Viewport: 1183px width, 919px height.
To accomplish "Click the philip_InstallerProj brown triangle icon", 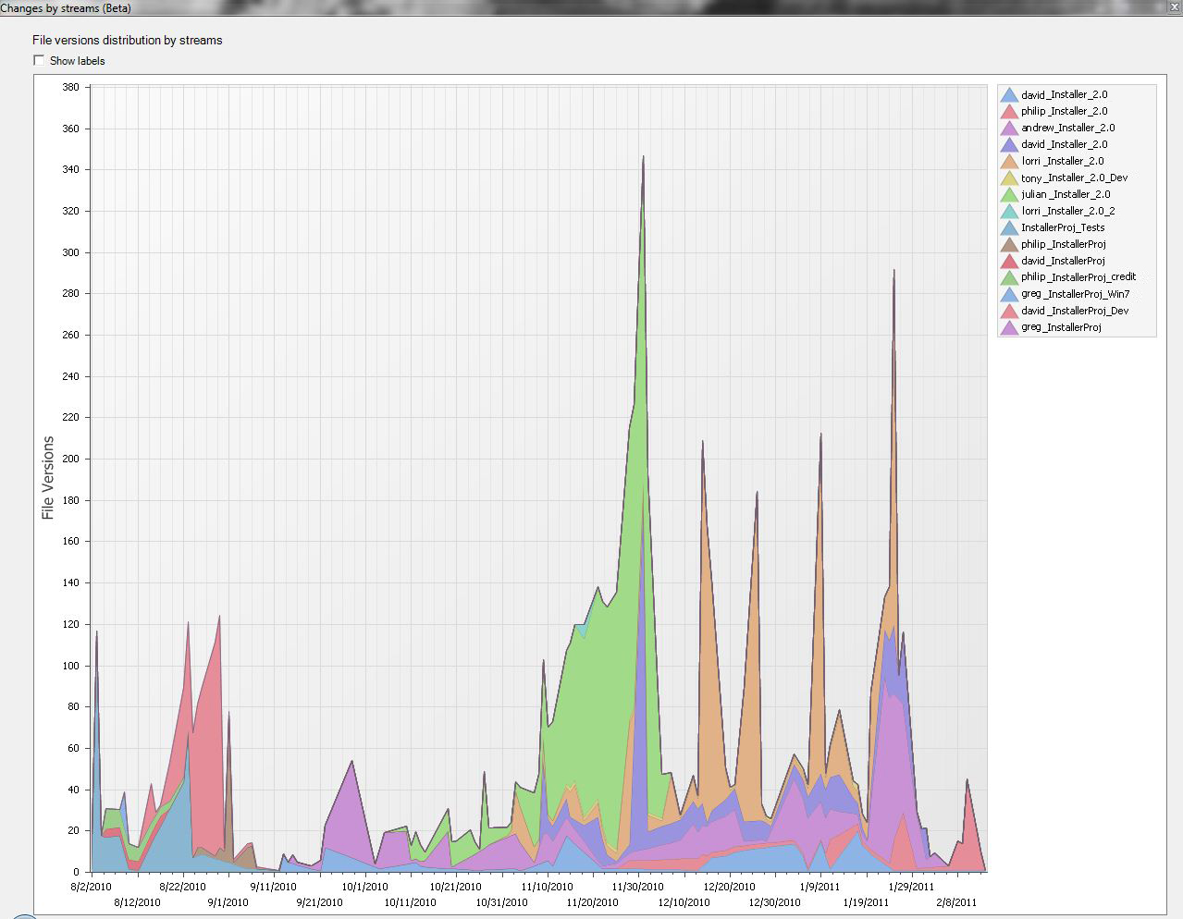I will click(1009, 245).
